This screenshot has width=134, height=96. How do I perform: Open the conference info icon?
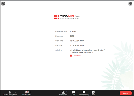3,4
